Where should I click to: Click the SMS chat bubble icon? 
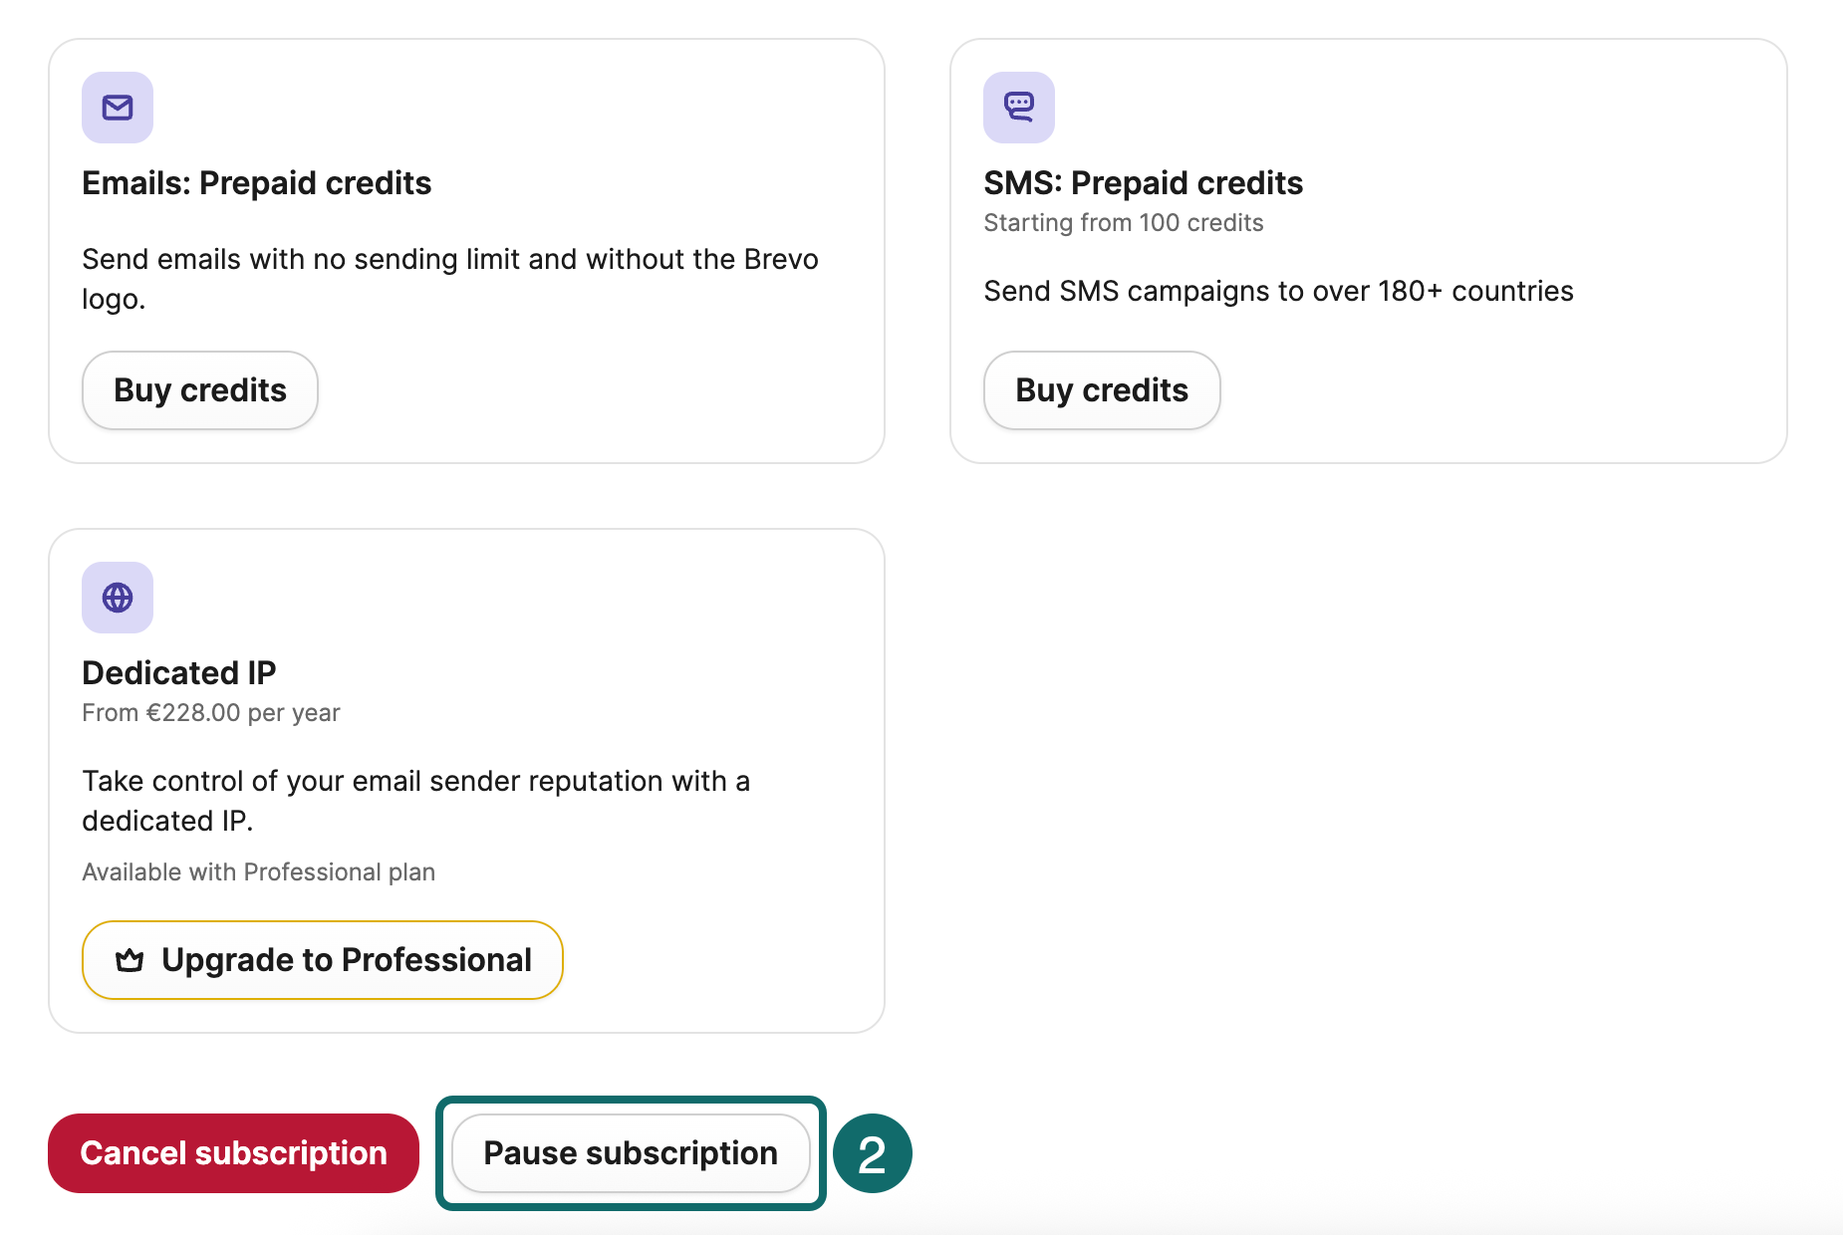click(x=1018, y=108)
